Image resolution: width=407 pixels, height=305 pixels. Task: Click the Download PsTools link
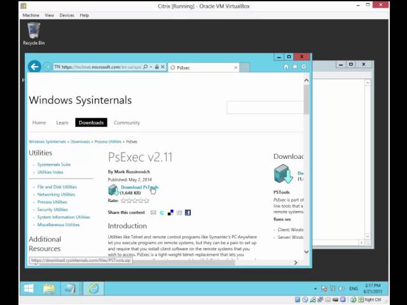coord(140,187)
